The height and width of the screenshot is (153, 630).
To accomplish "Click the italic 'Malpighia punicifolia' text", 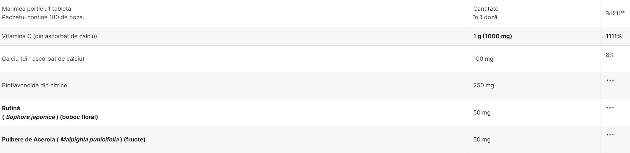I will point(90,140).
